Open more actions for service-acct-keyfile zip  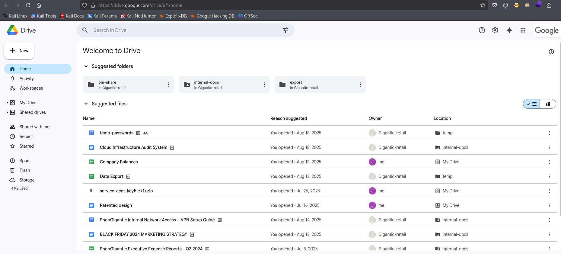pos(549,191)
